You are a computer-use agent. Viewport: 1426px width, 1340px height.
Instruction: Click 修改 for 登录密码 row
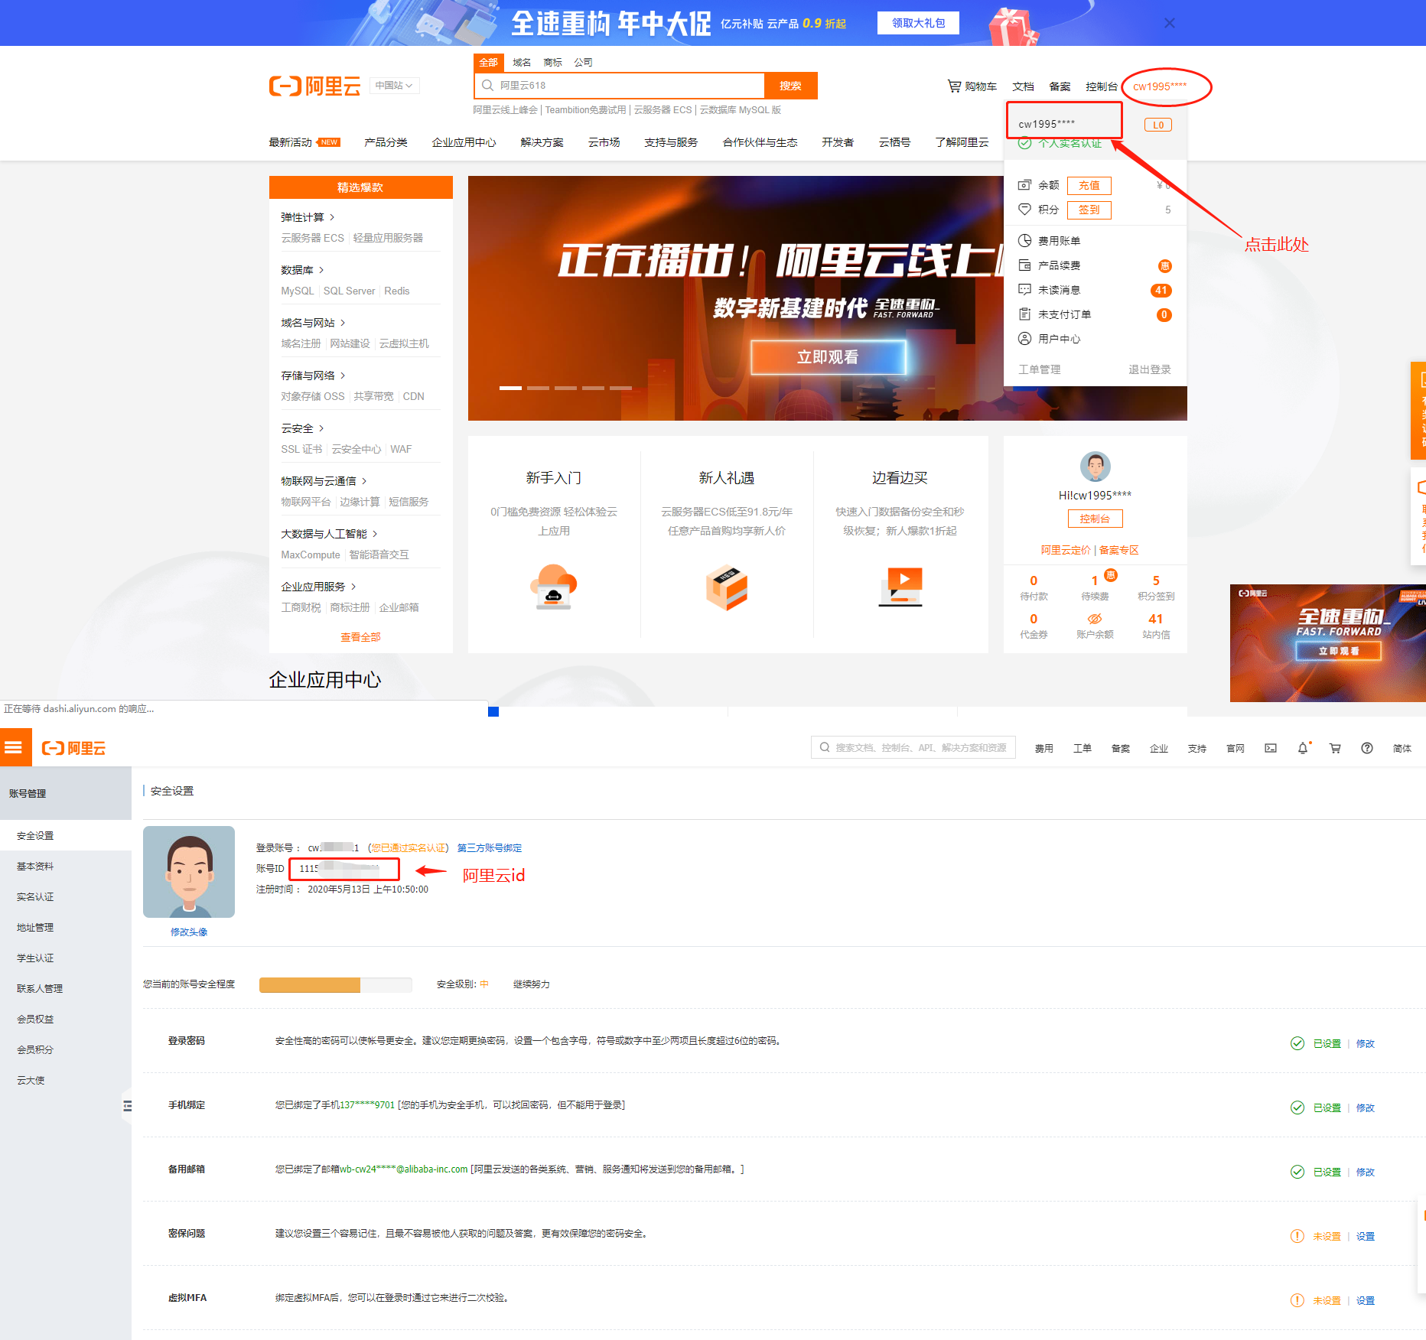coord(1366,1043)
